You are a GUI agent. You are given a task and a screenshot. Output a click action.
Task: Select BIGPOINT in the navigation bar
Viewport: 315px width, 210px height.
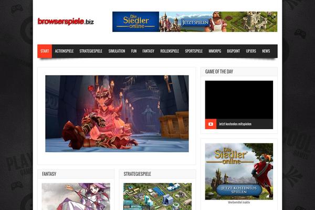point(234,51)
